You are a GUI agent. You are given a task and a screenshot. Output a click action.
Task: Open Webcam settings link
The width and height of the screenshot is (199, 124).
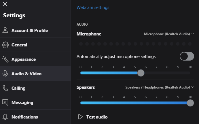[x=93, y=7]
